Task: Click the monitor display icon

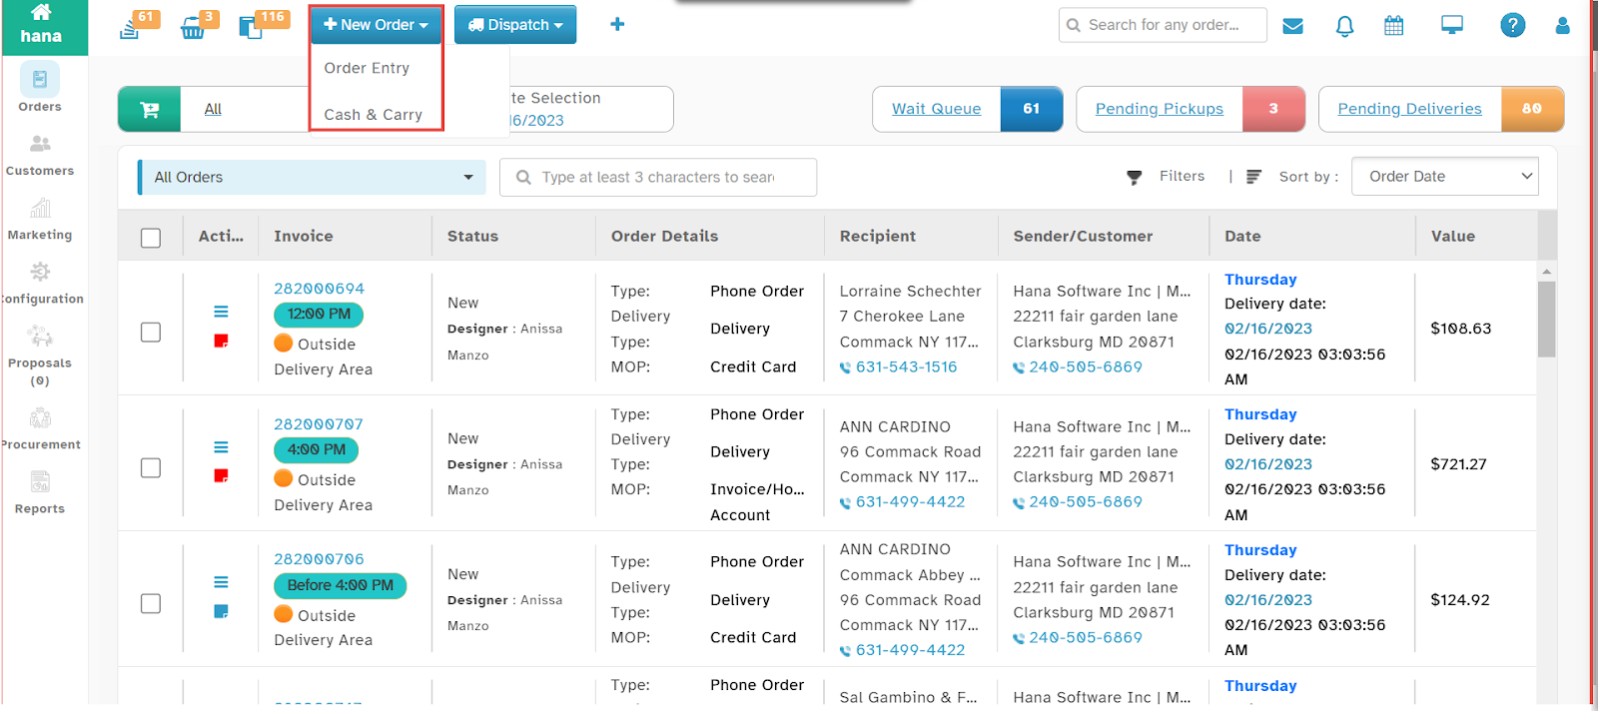Action: [1452, 25]
